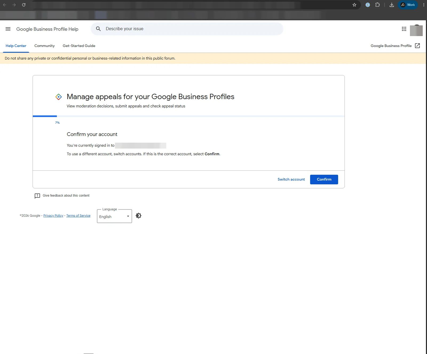The height and width of the screenshot is (354, 427).
Task: Click 'View moderation decisions' subtitle text
Action: pyautogui.click(x=126, y=106)
